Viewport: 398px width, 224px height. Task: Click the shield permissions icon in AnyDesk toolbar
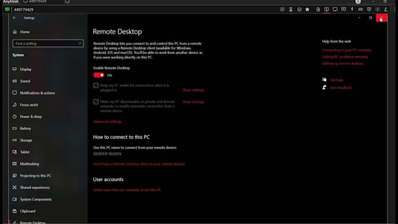(369, 9)
